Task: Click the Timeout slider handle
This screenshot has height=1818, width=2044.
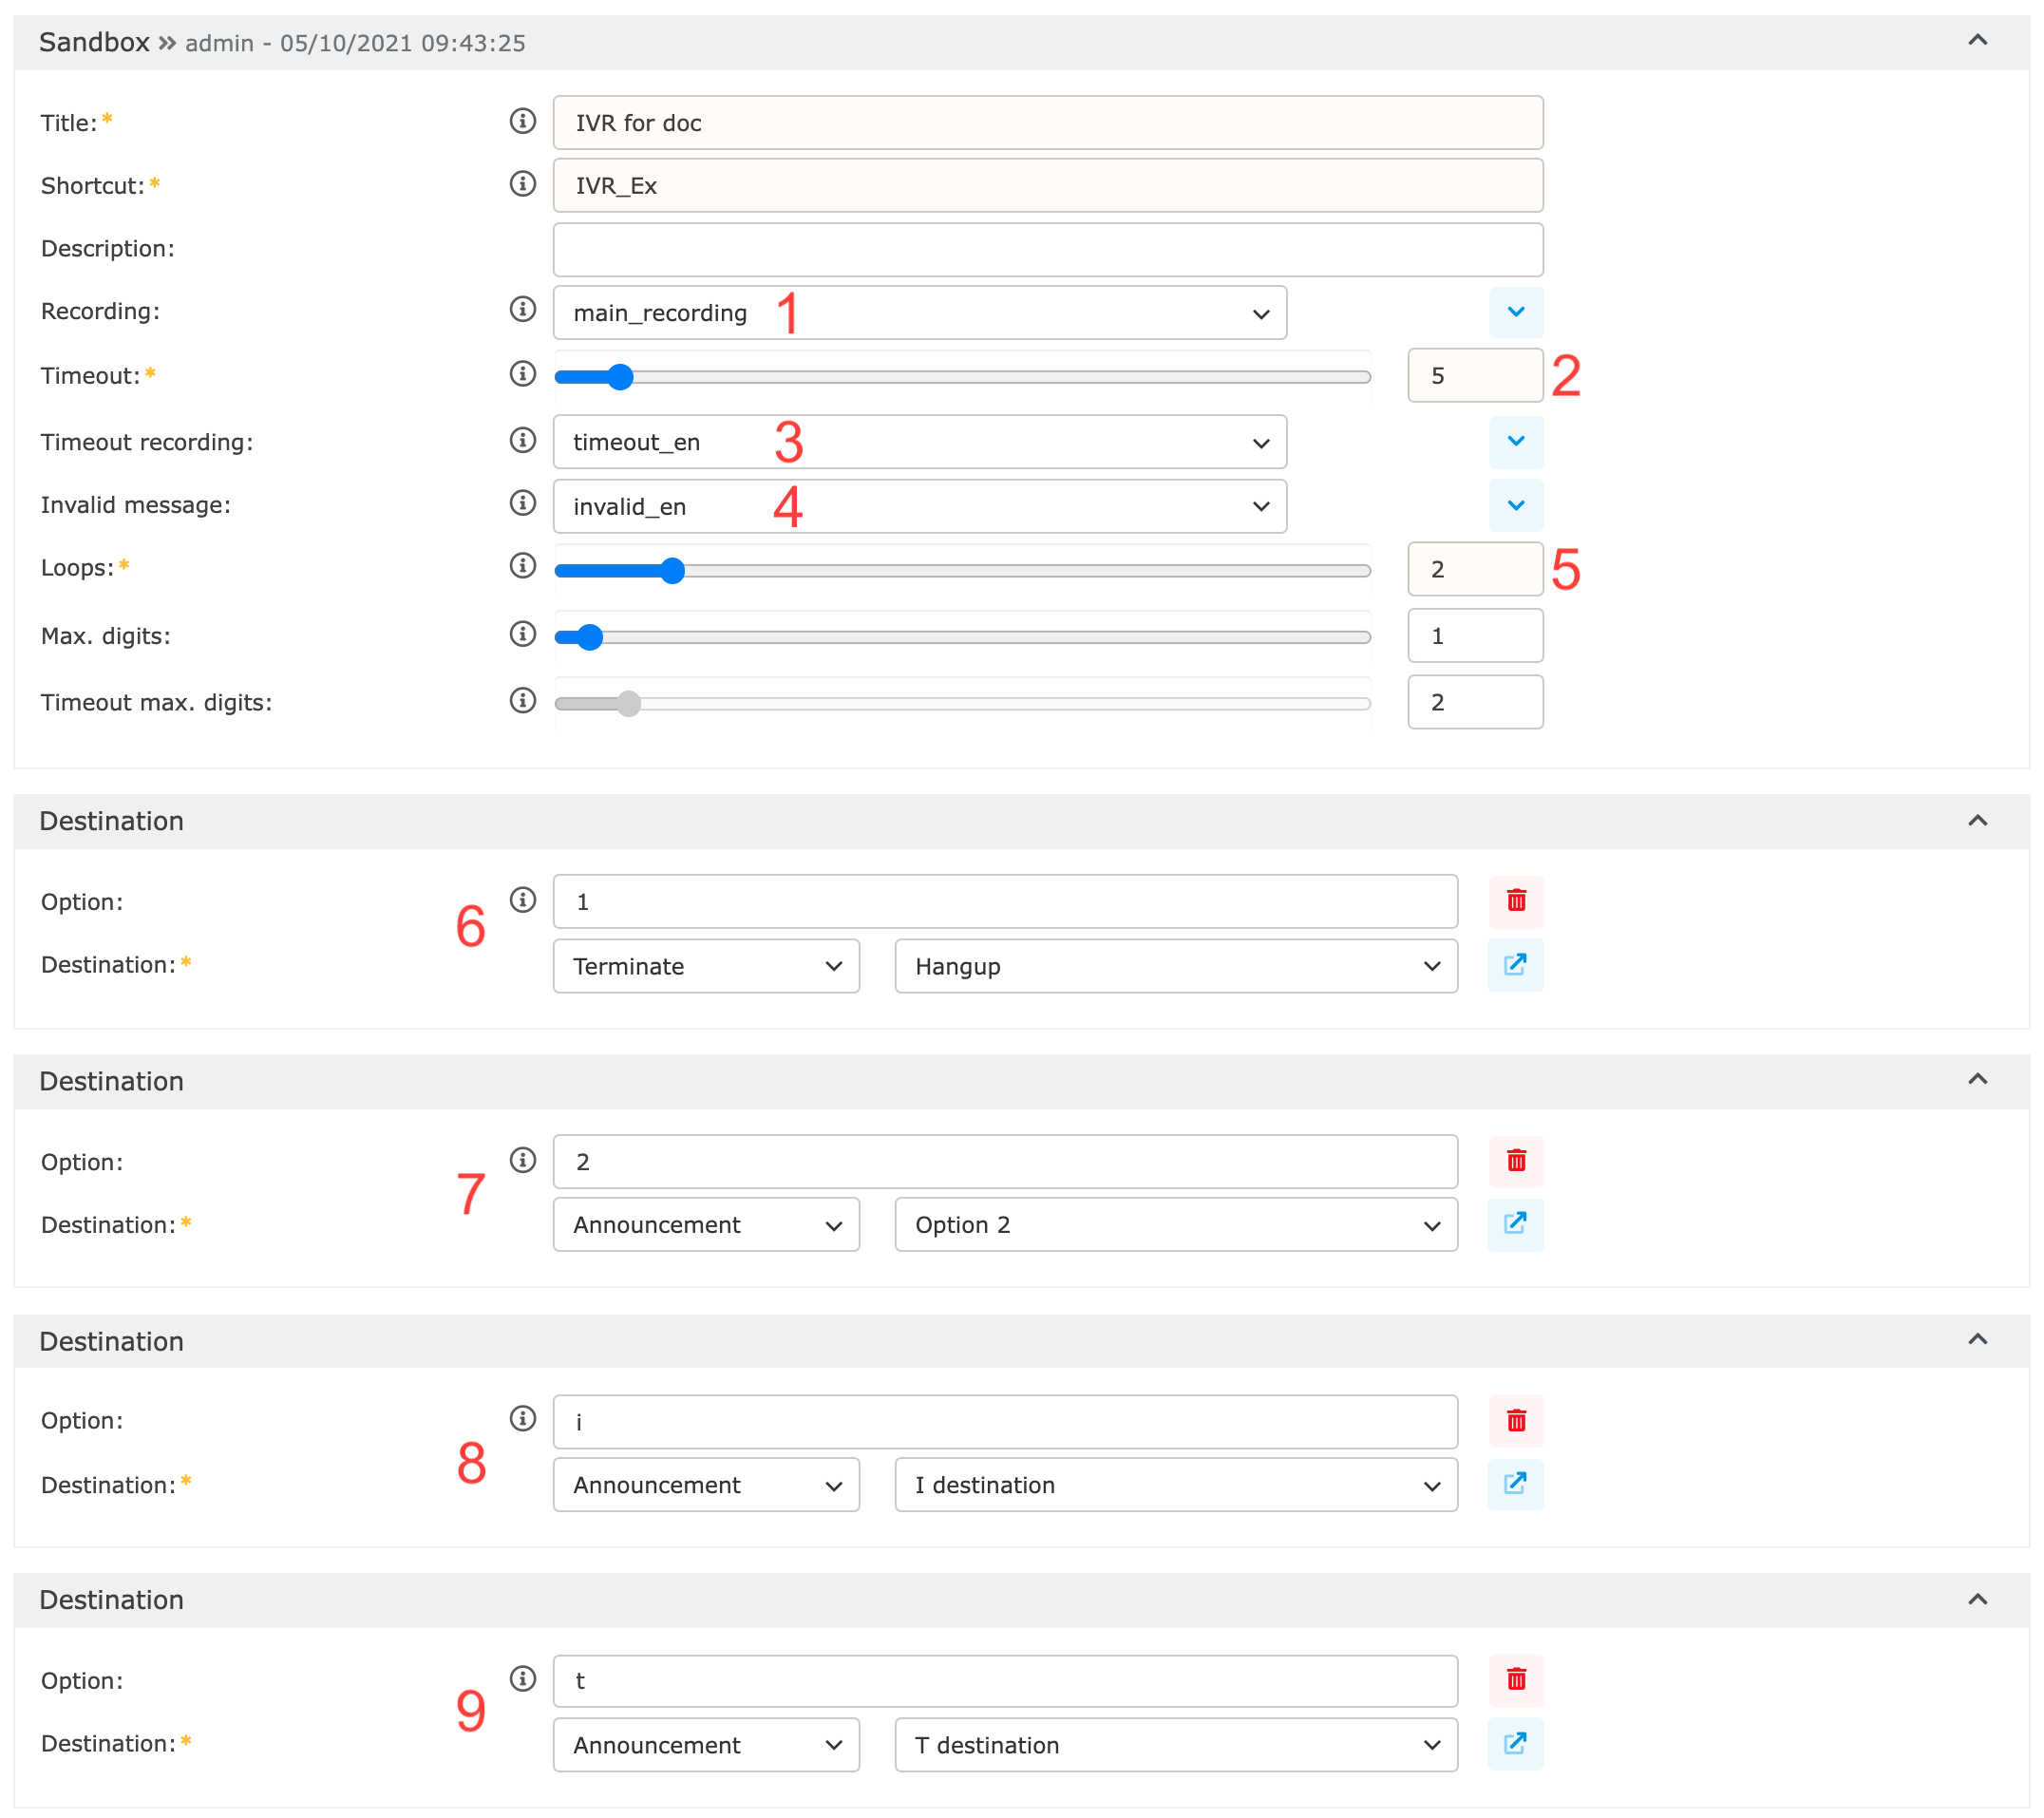Action: coord(621,376)
